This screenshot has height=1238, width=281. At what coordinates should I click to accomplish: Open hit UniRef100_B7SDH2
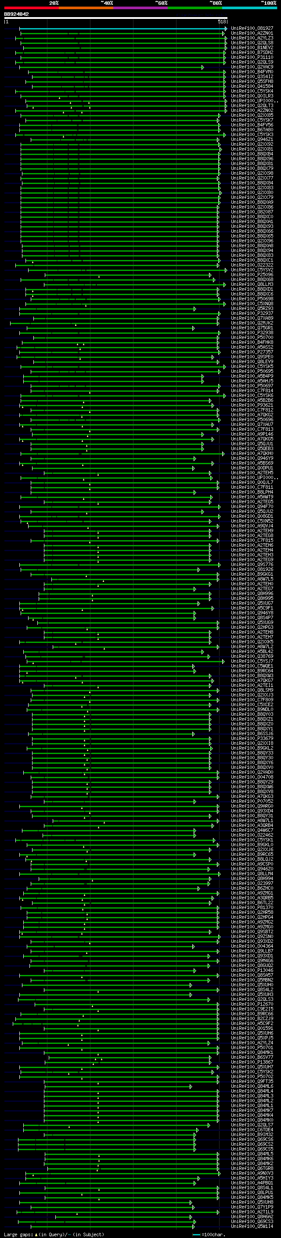pos(252,52)
